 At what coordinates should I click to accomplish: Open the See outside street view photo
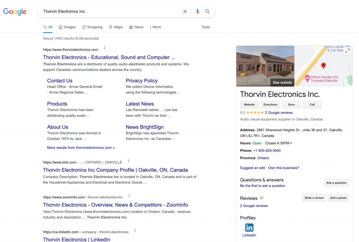click(265, 66)
